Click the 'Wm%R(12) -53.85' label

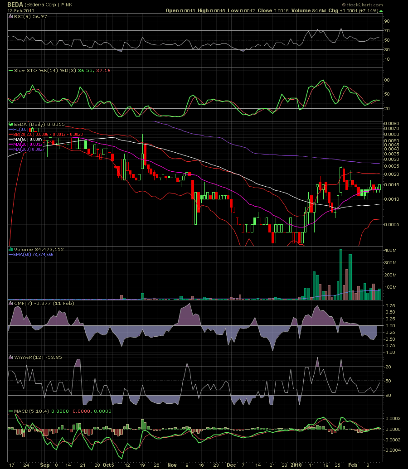click(38, 357)
